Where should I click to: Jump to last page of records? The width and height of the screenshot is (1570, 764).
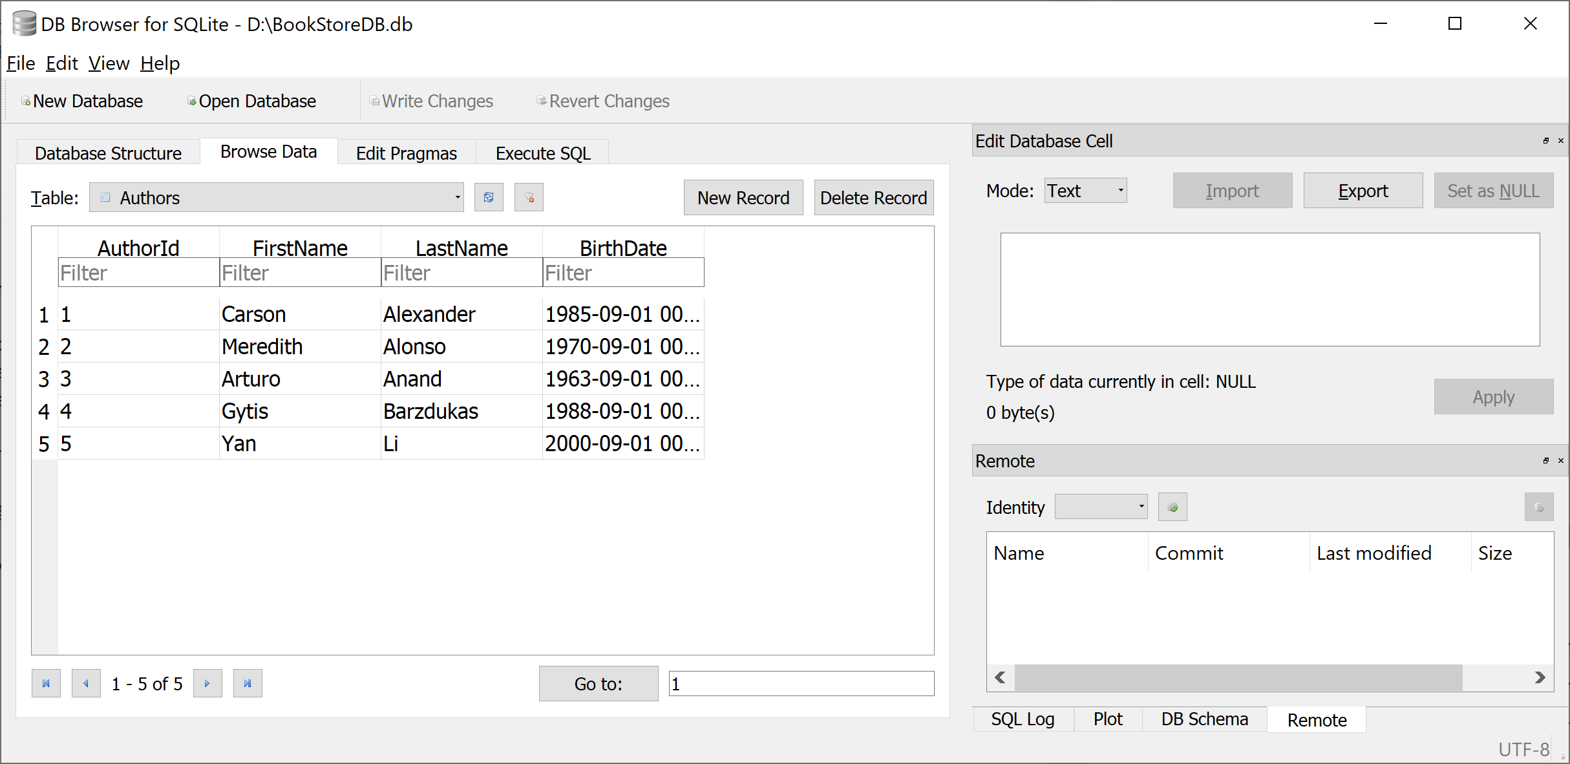[x=248, y=683]
